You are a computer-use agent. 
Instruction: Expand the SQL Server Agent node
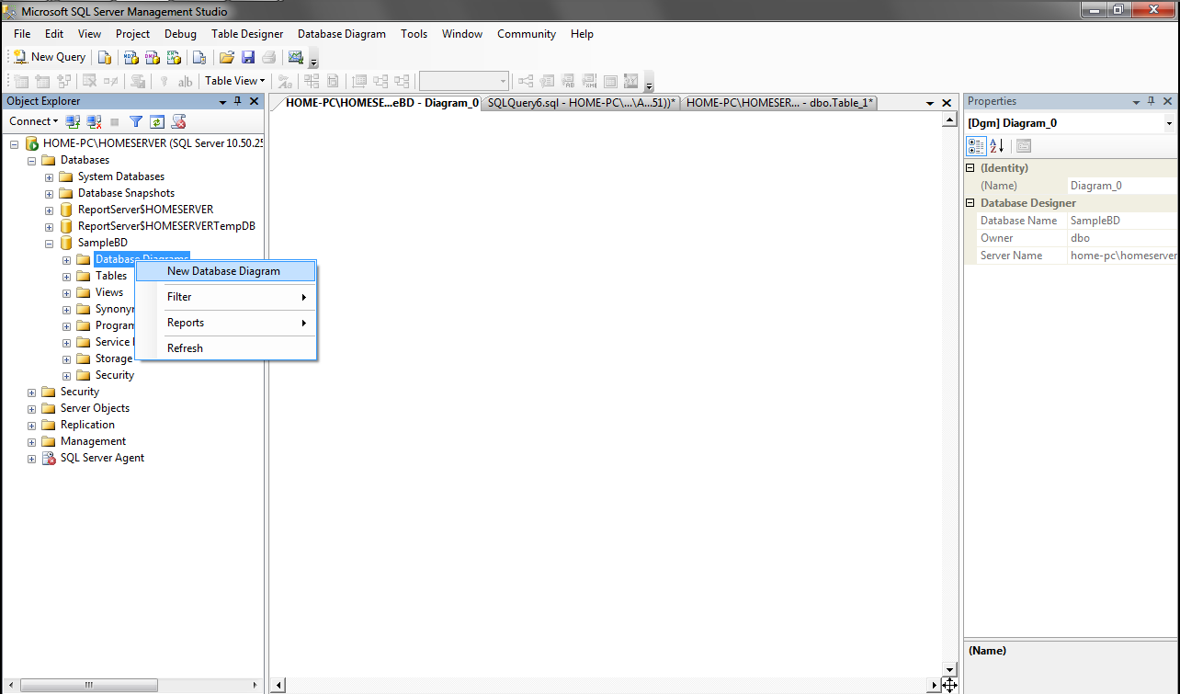click(x=32, y=458)
